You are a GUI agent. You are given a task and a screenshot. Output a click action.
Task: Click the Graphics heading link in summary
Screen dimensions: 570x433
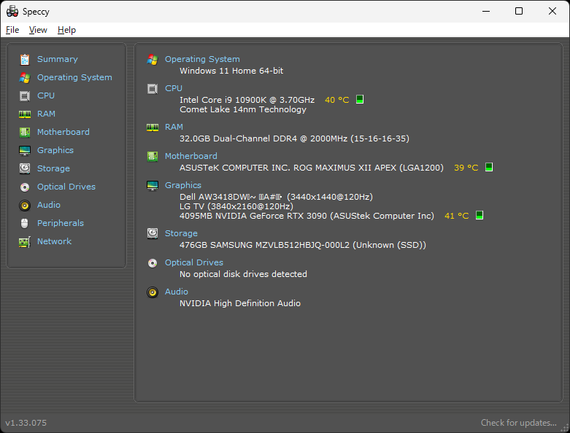pos(183,185)
